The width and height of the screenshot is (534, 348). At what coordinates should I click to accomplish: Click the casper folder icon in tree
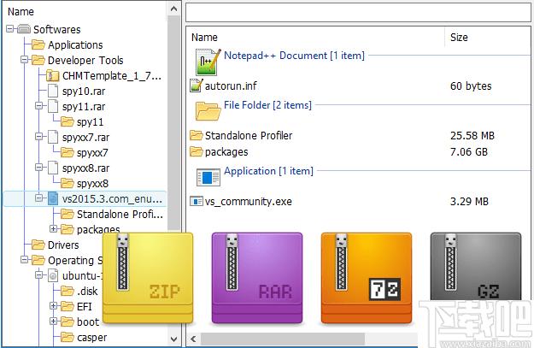67,337
